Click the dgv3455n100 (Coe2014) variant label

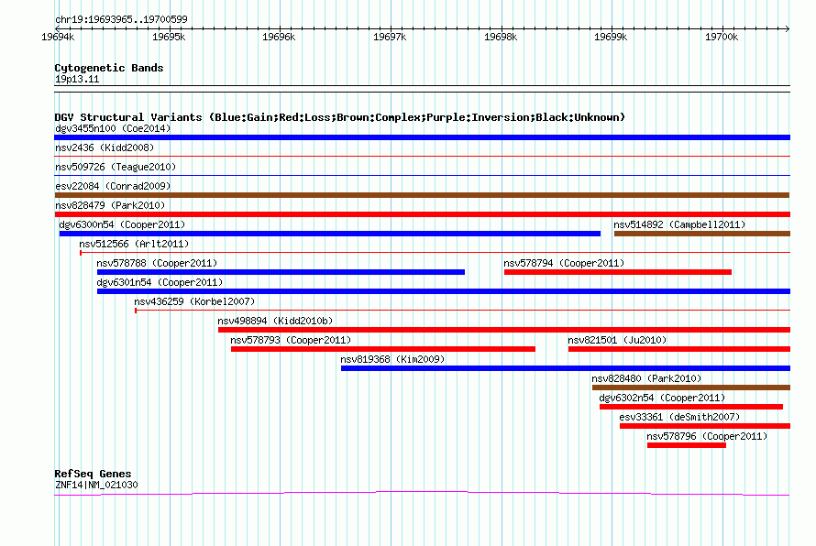coord(113,128)
